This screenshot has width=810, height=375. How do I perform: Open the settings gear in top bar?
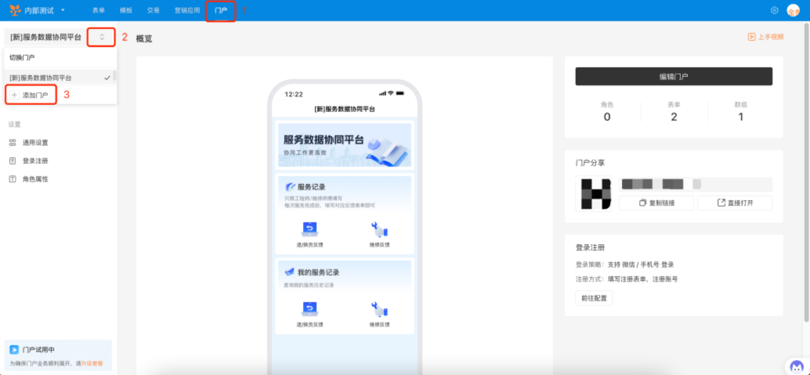(775, 10)
